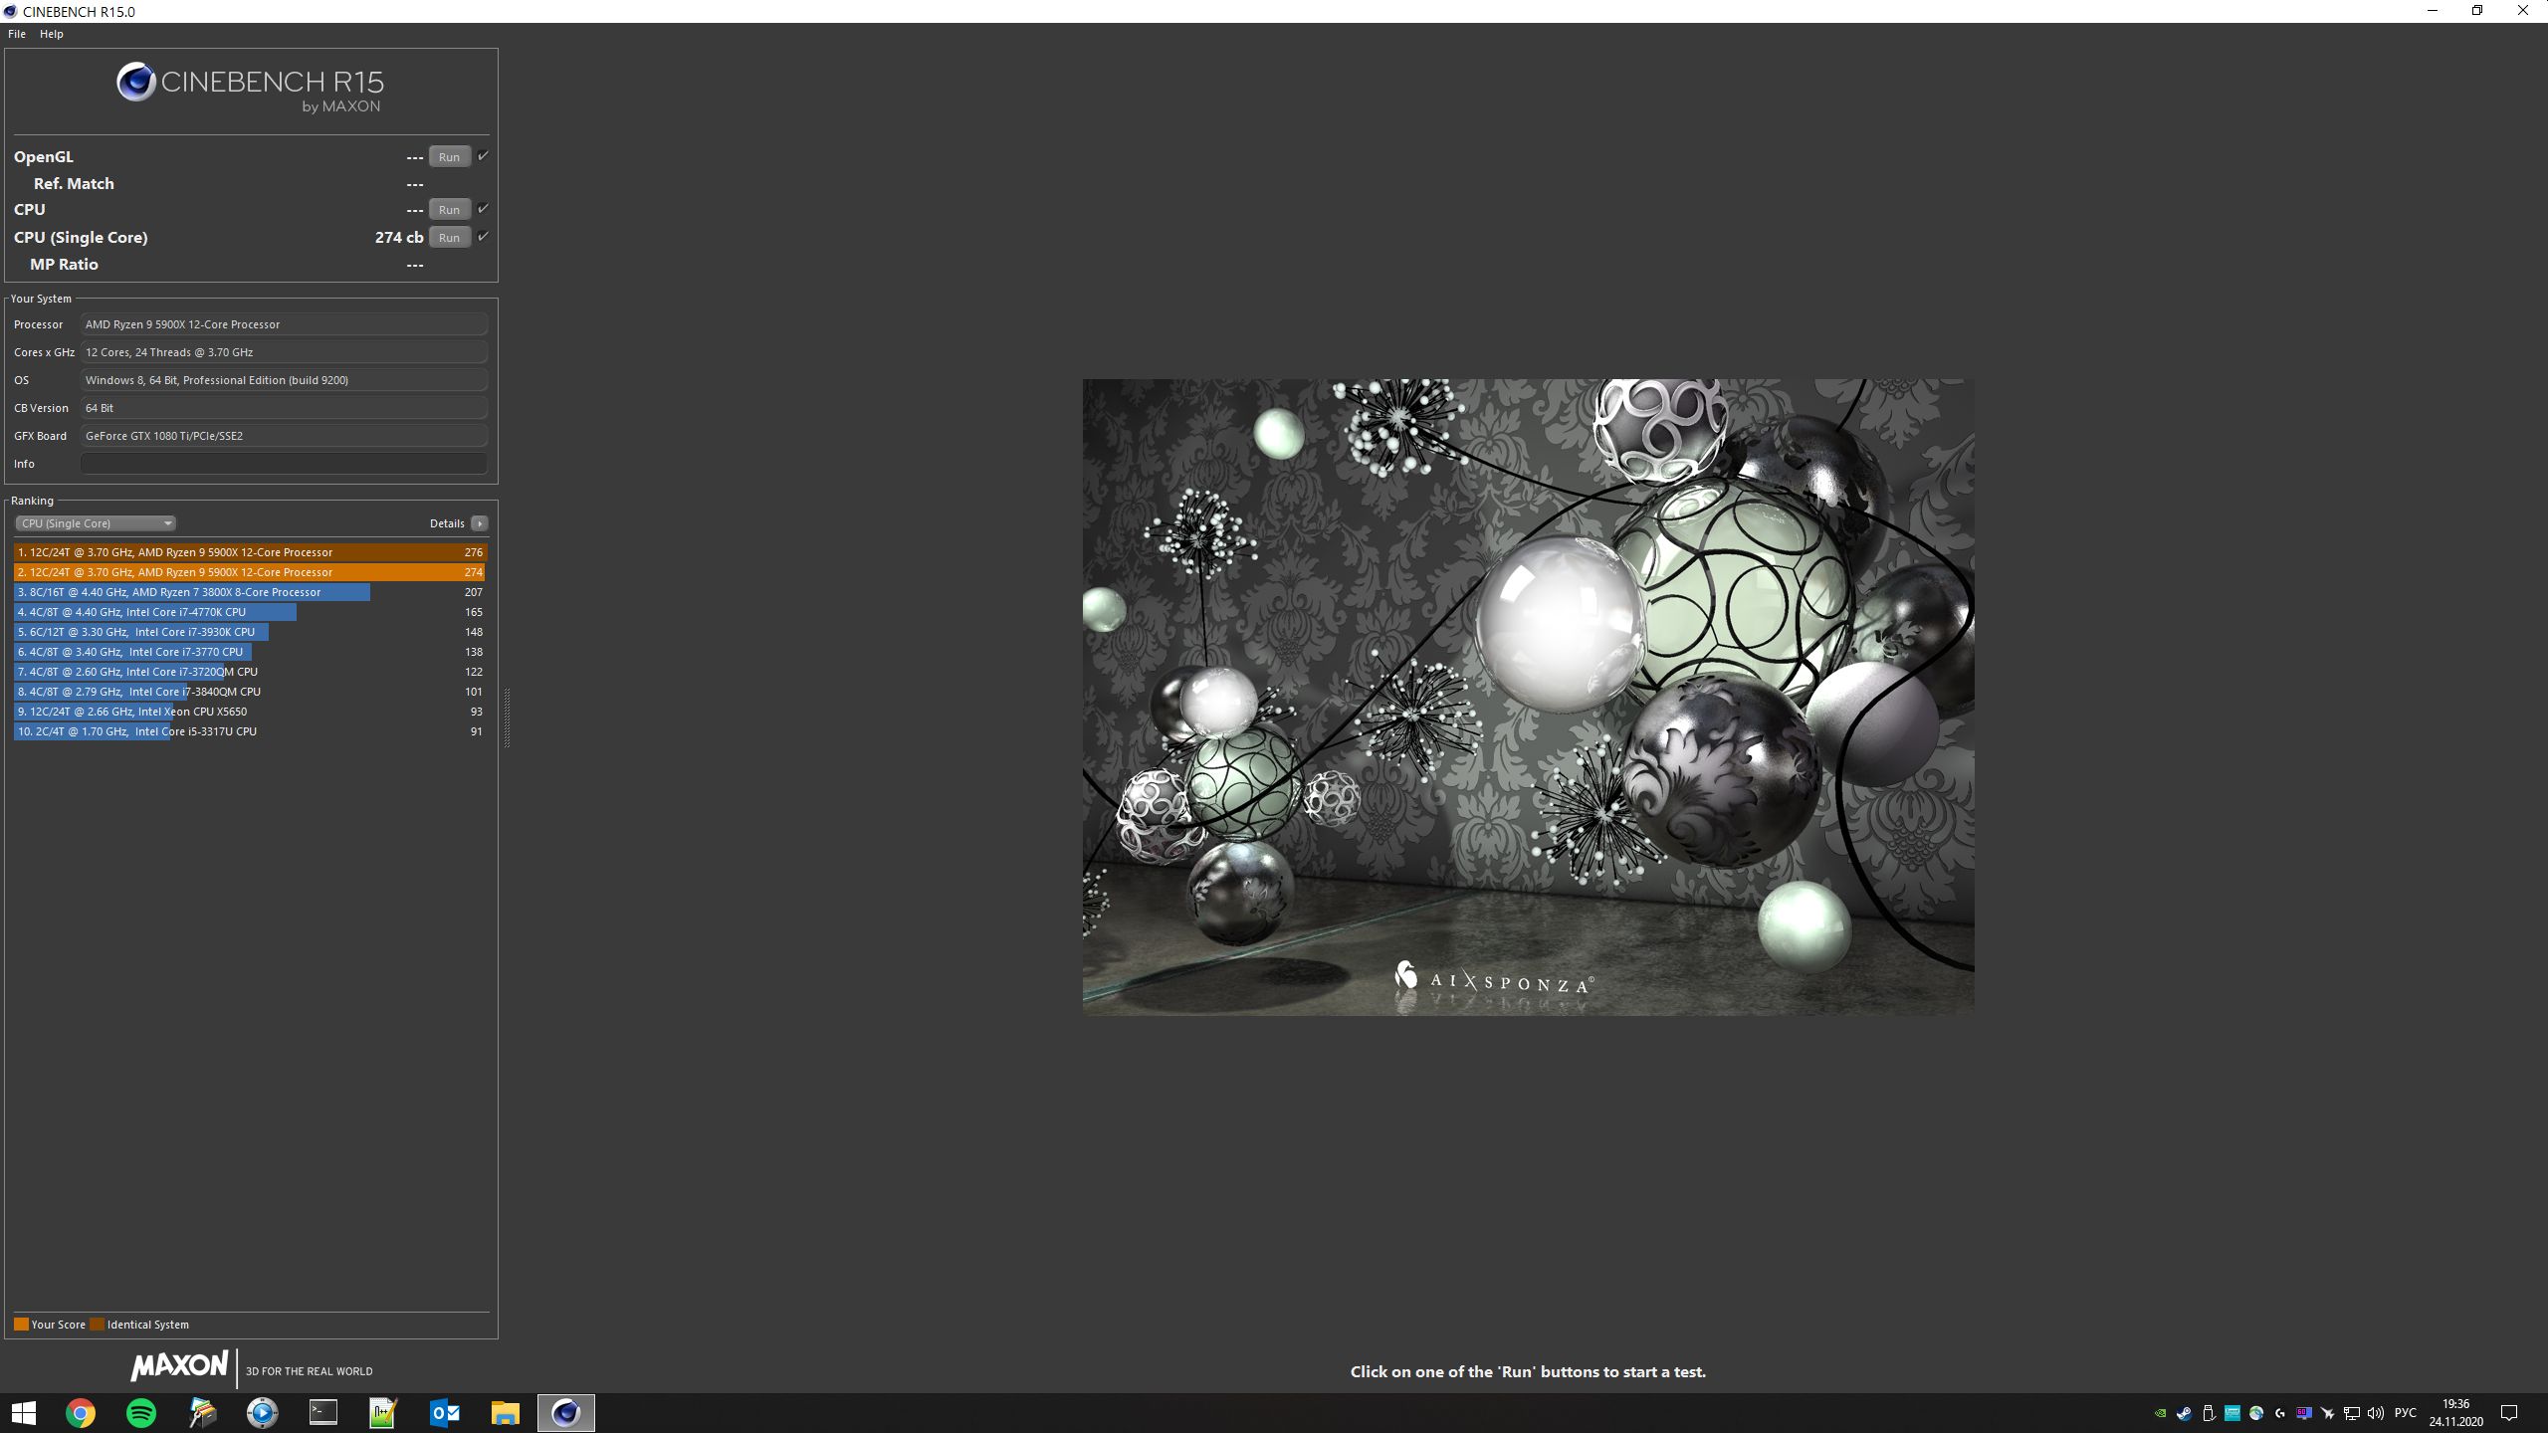Toggle the CPU (Single Core) checkmark
Viewport: 2548px width, 1433px height.
click(x=483, y=236)
